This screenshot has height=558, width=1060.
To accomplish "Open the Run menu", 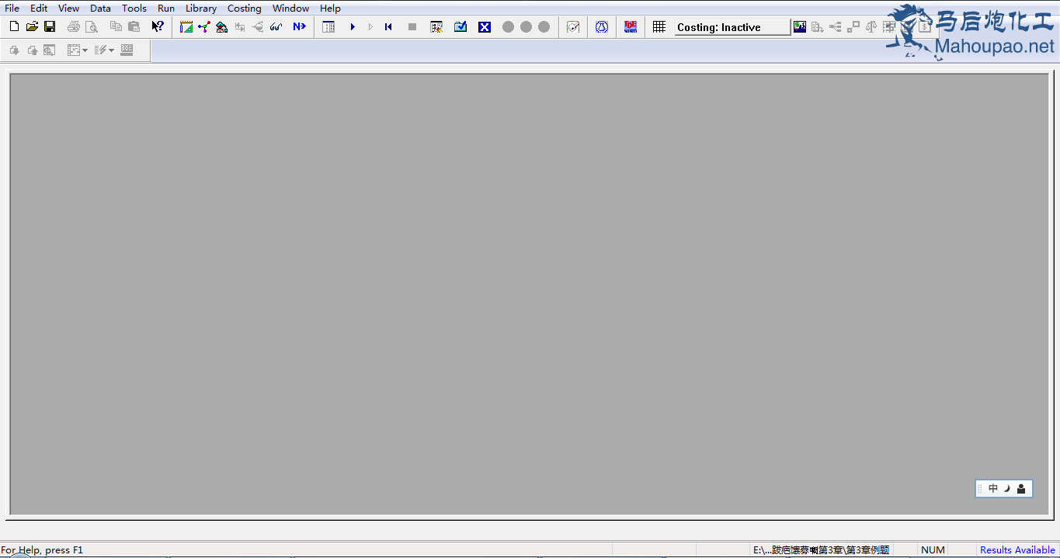I will coord(166,9).
